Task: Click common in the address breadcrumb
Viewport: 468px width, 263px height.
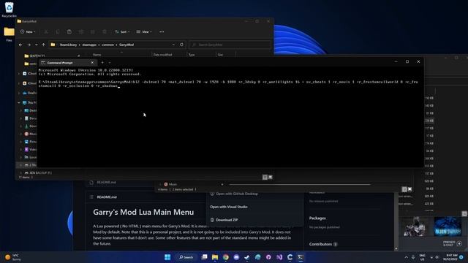Action: (x=107, y=45)
